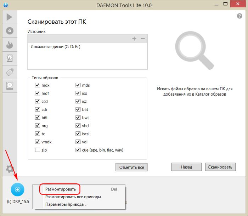Click the help question mark icon
Screen dimensions: 248x216
coord(239,16)
